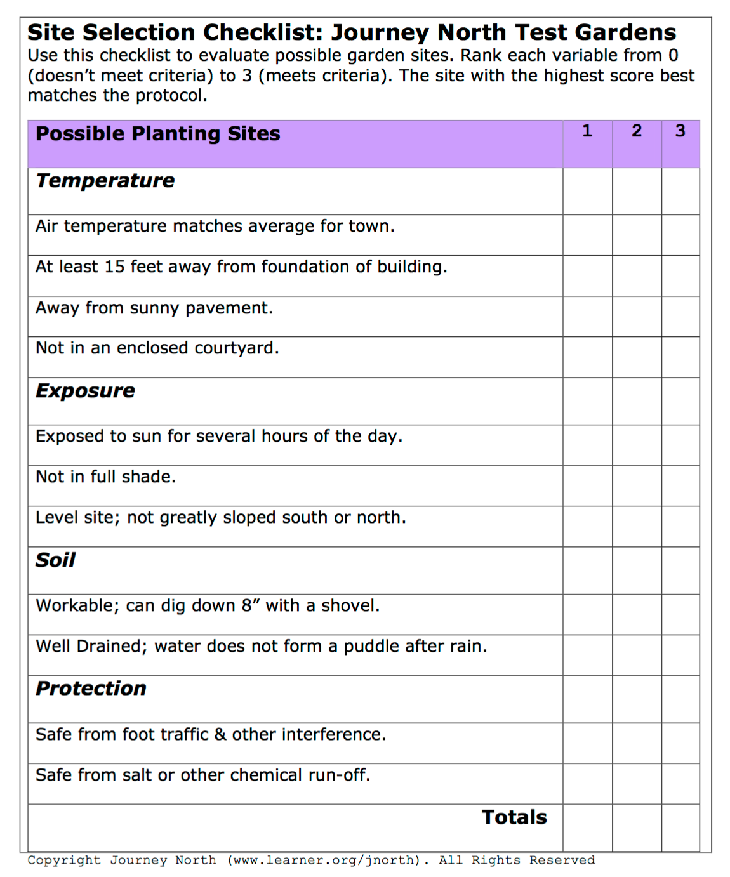This screenshot has height=877, width=730.
Task: Select the site 3 Totals cell
Action: [x=680, y=828]
